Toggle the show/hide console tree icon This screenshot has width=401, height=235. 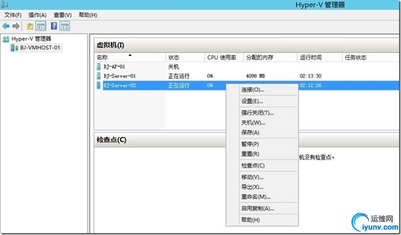coord(41,26)
